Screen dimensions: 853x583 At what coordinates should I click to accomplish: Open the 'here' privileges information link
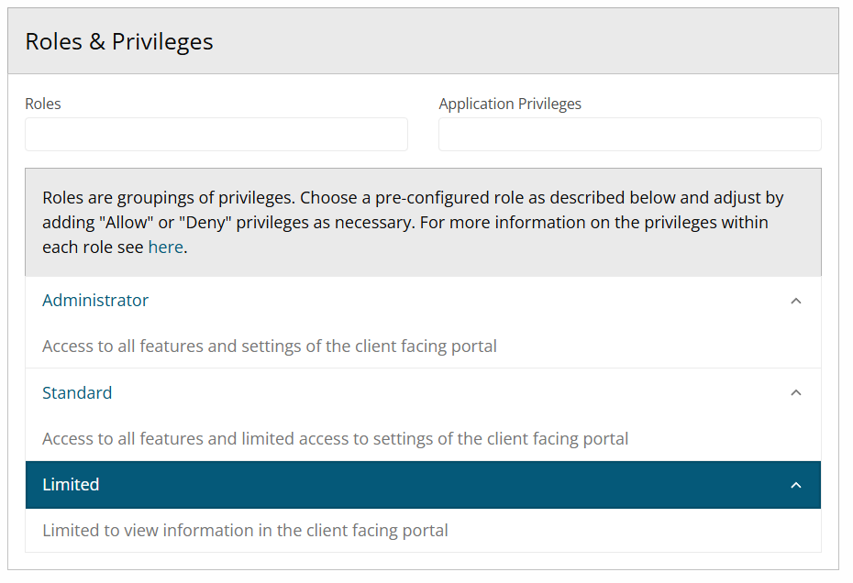(165, 247)
